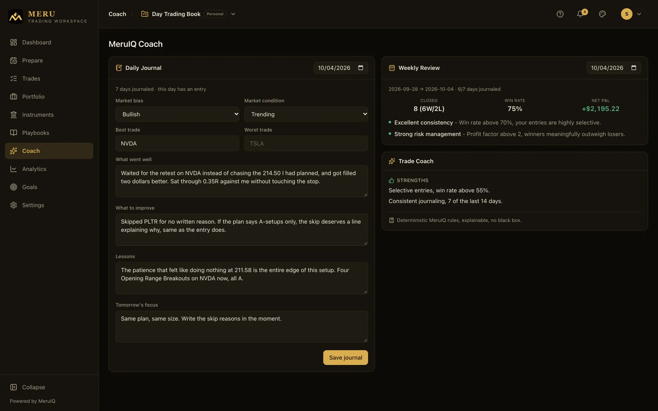This screenshot has height=411, width=658.
Task: Click the Weekly Review calendar header icon
Action: [392, 68]
